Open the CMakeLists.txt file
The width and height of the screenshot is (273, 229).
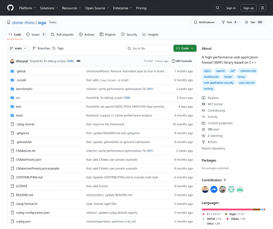pyautogui.click(x=25, y=151)
